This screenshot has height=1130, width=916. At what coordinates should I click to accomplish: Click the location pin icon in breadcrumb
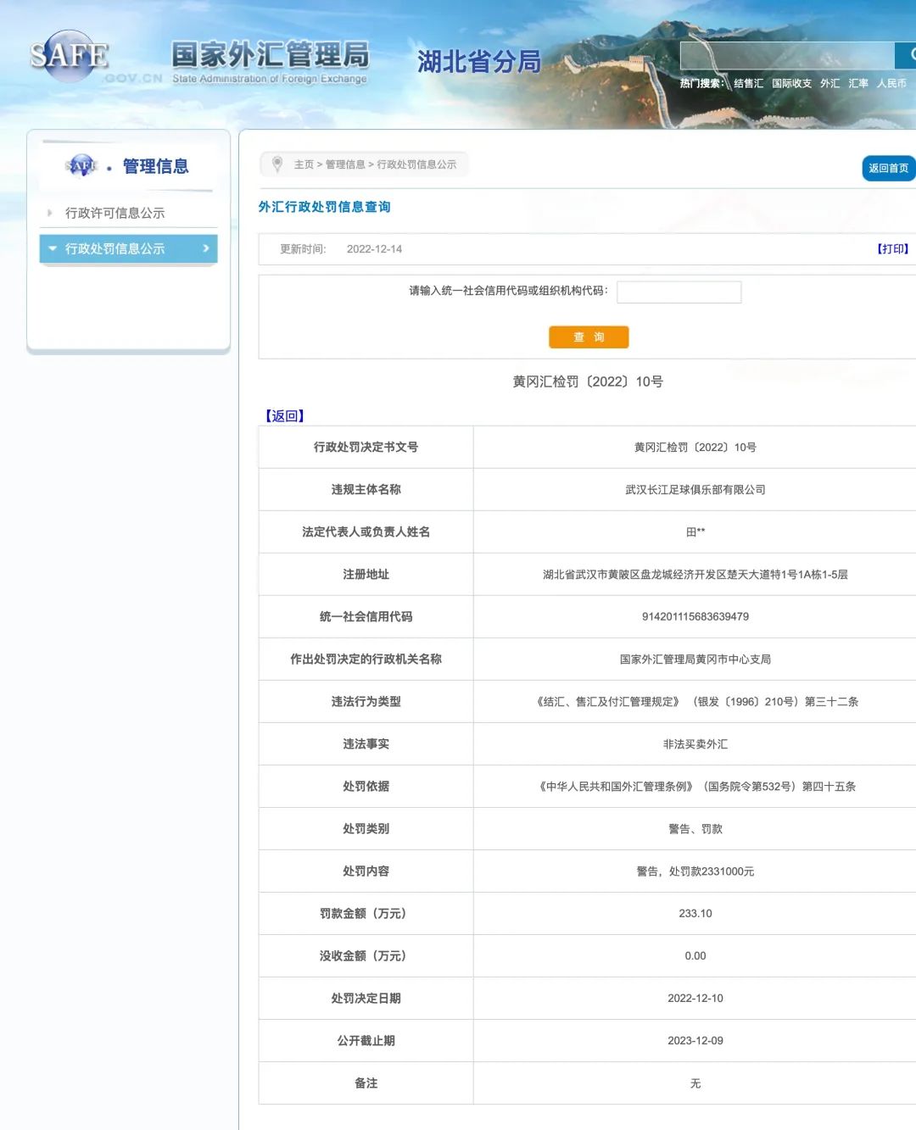coord(276,164)
